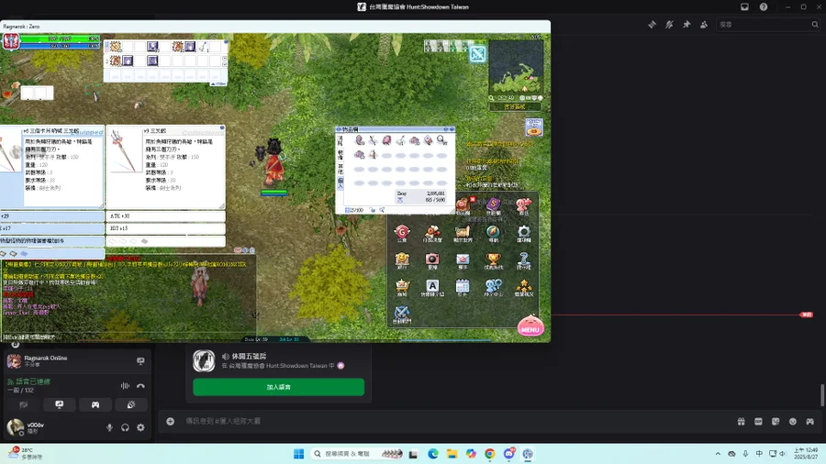Open the compass navigation icon
The image size is (826, 464).
(493, 232)
